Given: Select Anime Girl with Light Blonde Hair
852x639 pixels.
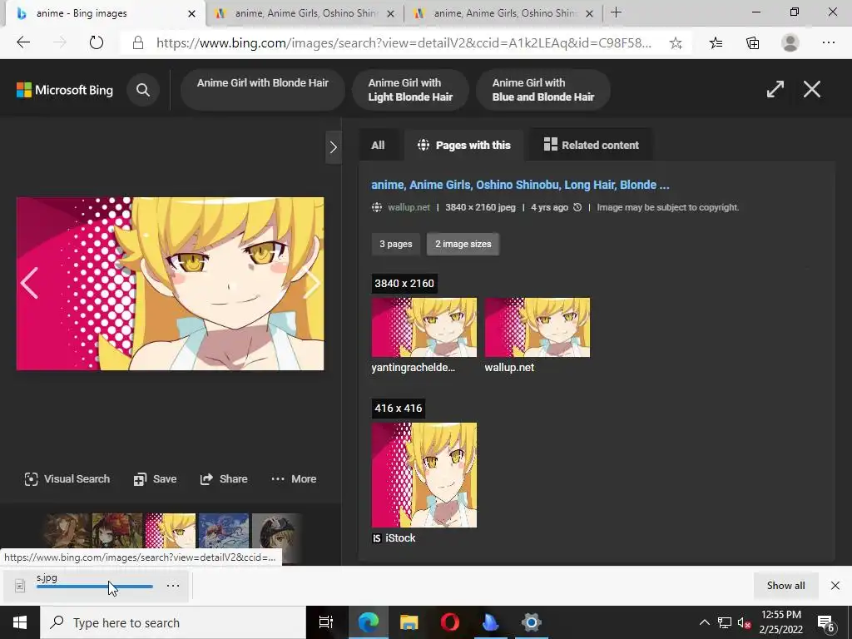Looking at the screenshot, I should (410, 90).
